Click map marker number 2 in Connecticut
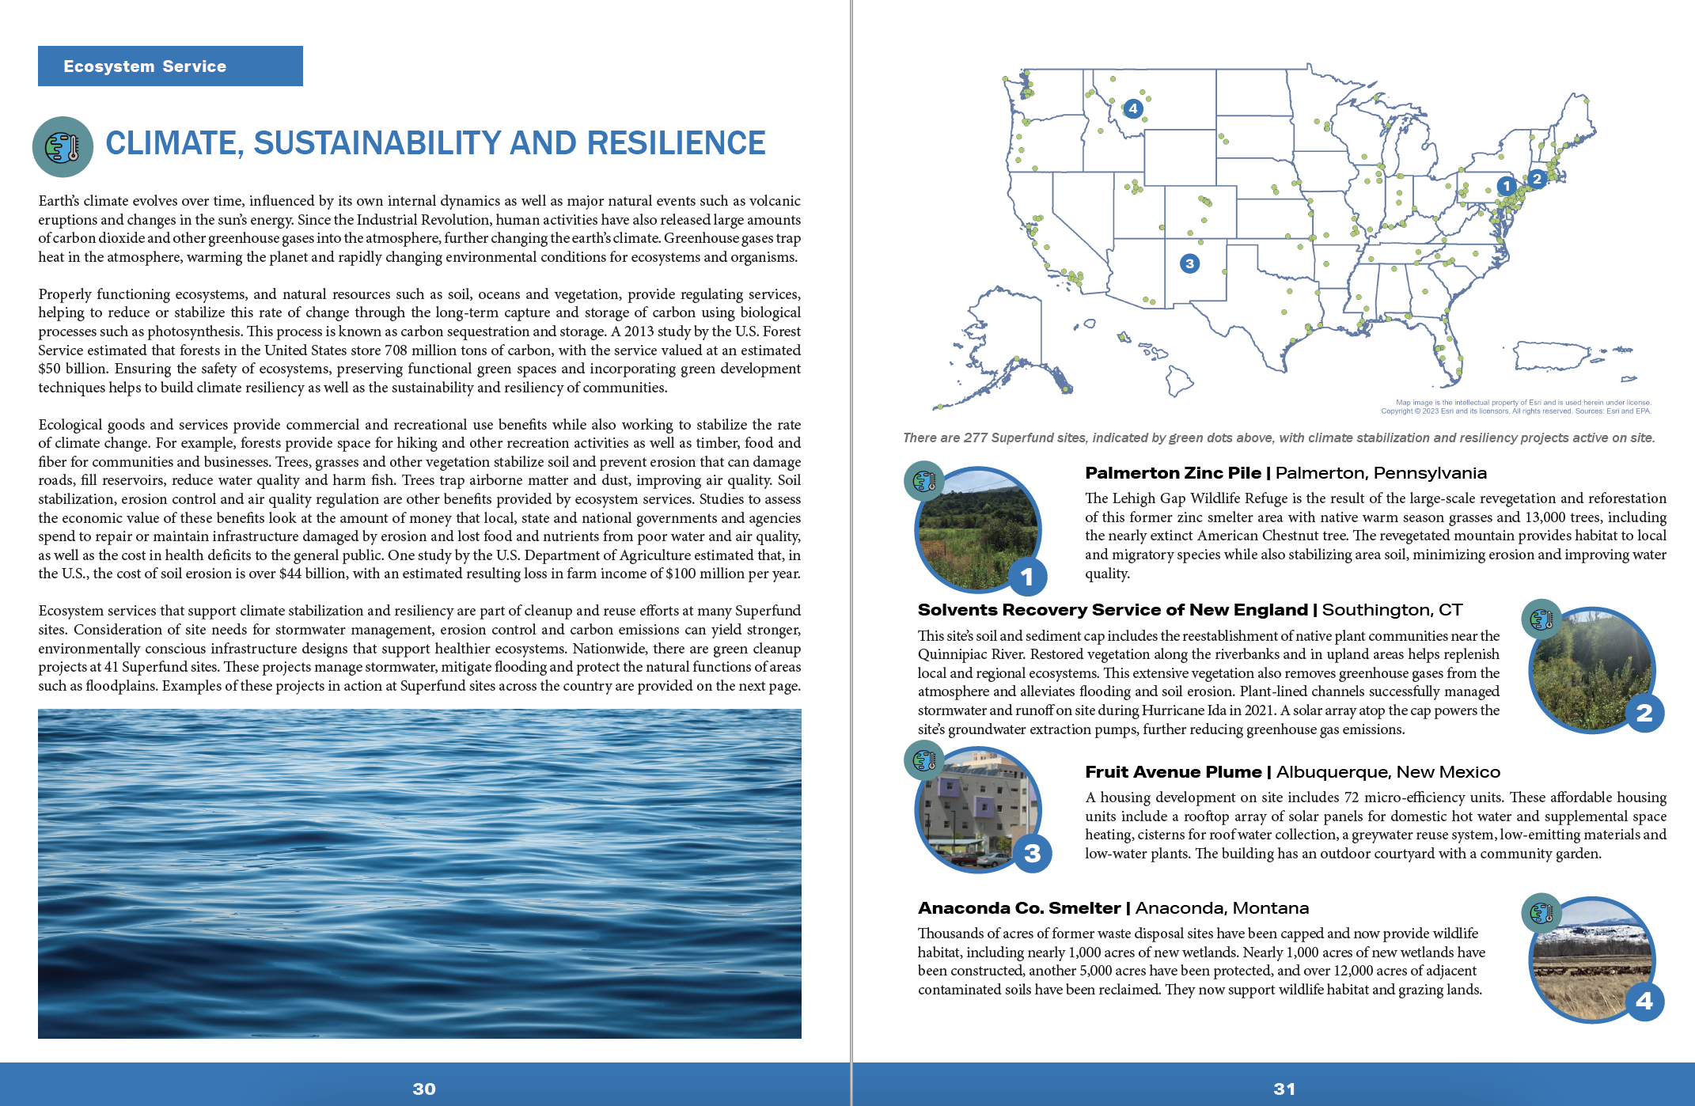1695x1106 pixels. point(1537,178)
